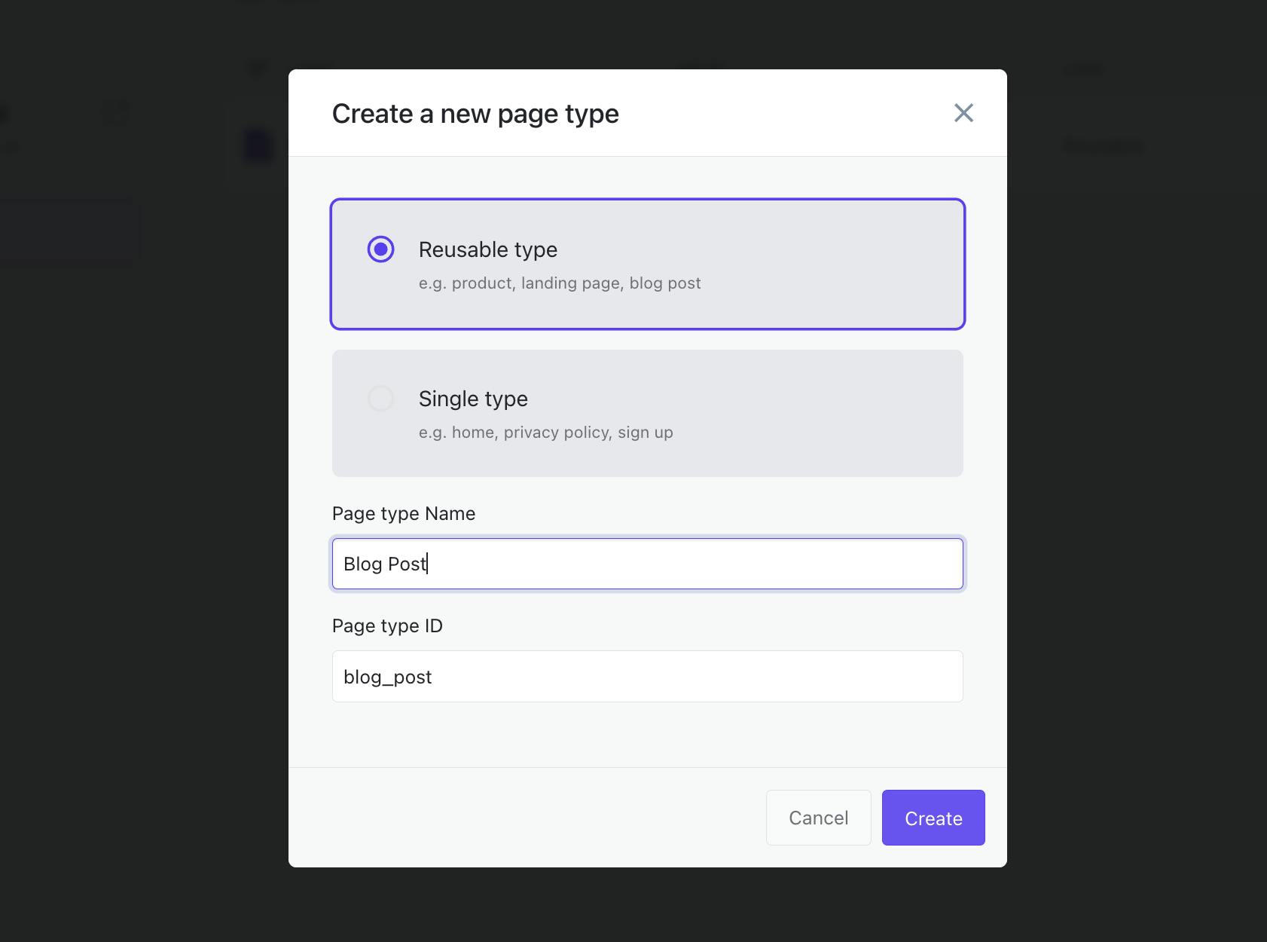Click the dialog title "Create a new page type"

(x=475, y=113)
